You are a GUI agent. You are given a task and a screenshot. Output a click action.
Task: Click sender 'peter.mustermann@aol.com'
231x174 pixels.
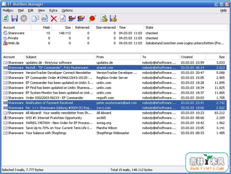[x=116, y=103]
